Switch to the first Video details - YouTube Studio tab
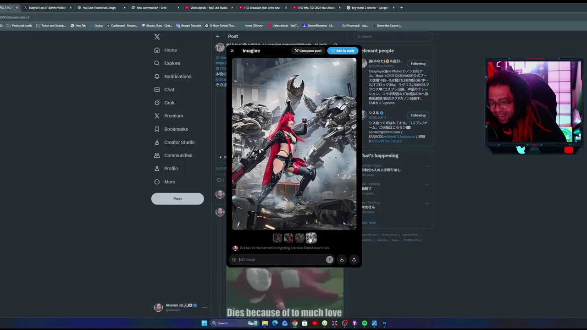 209,8
